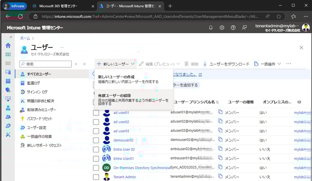Open the feedback icon in header
The width and height of the screenshot is (312, 181).
pyautogui.click(x=244, y=27)
